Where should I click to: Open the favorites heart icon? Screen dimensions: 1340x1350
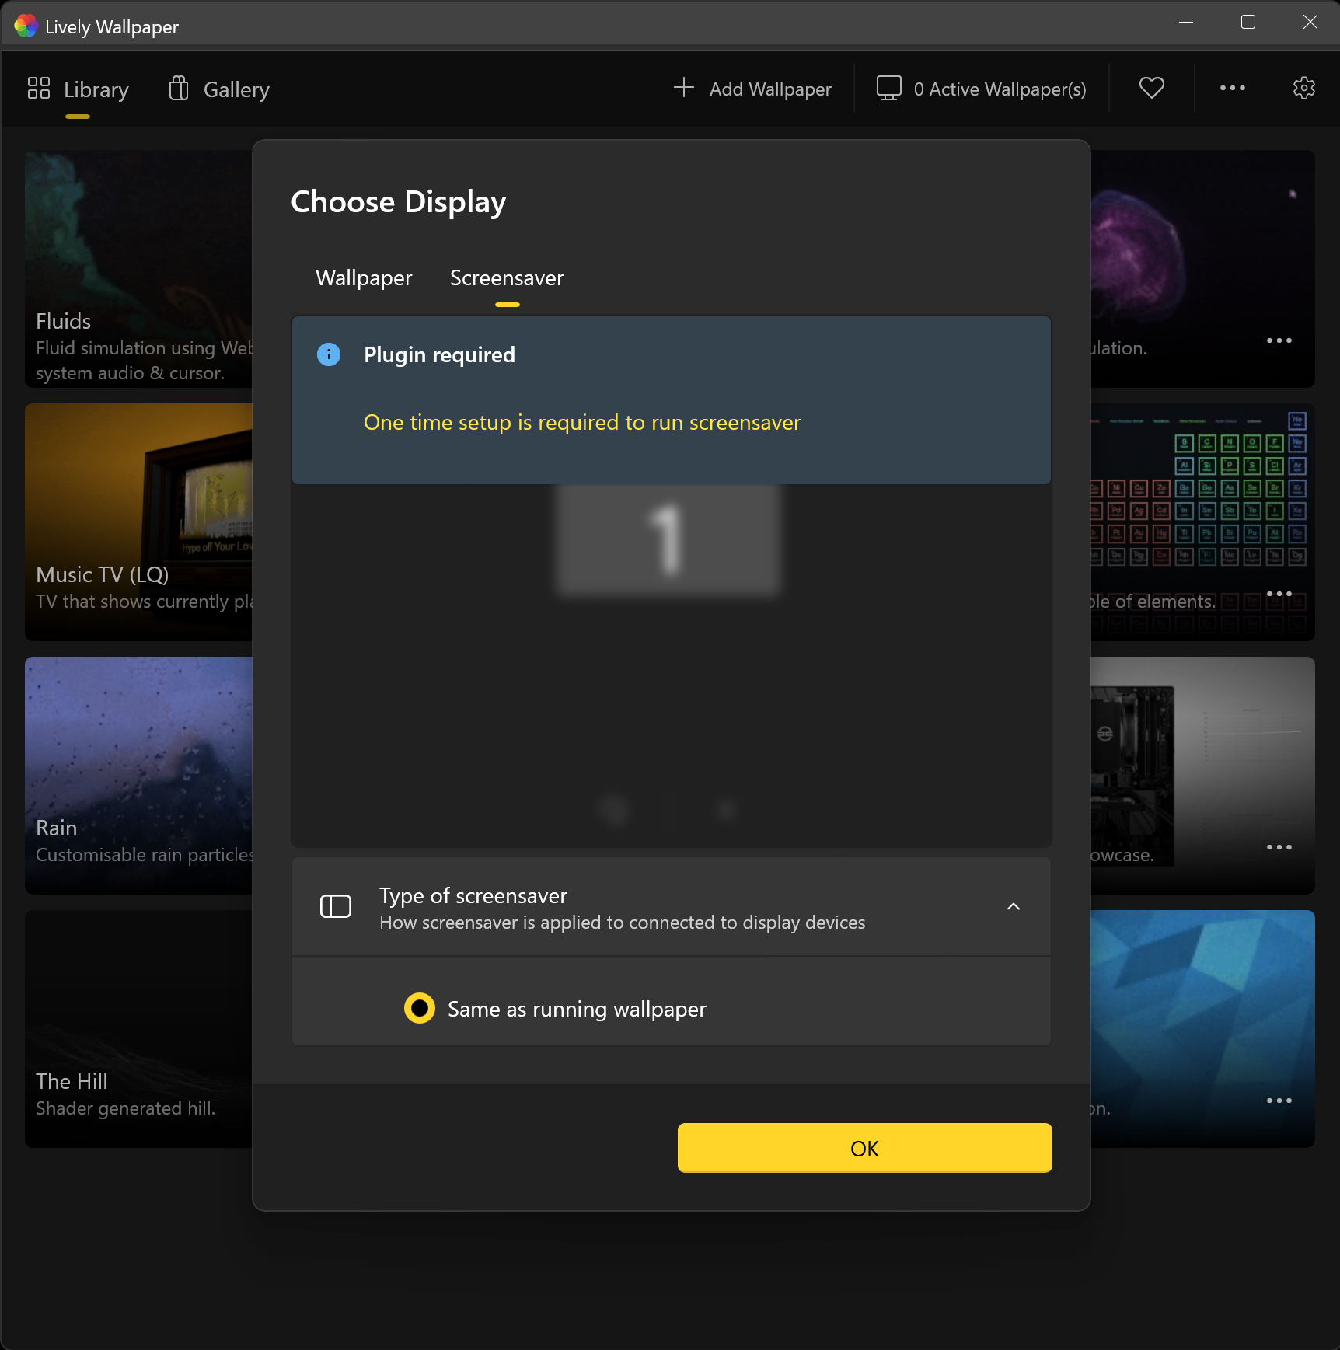[1151, 88]
